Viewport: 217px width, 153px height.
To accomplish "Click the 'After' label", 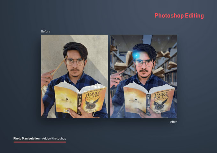I will pyautogui.click(x=173, y=122).
